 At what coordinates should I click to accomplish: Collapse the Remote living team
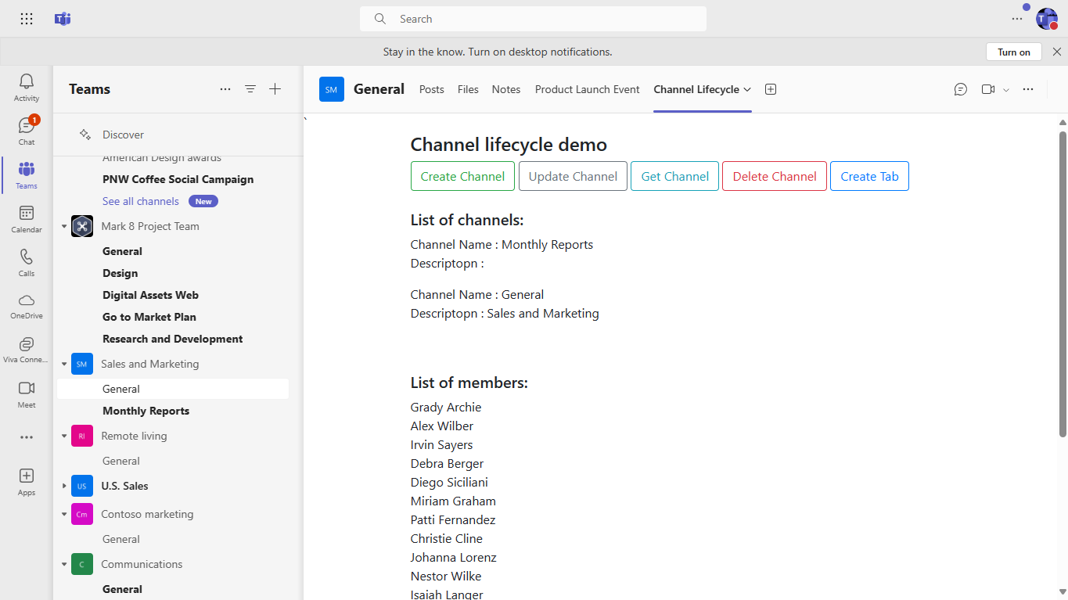(64, 436)
